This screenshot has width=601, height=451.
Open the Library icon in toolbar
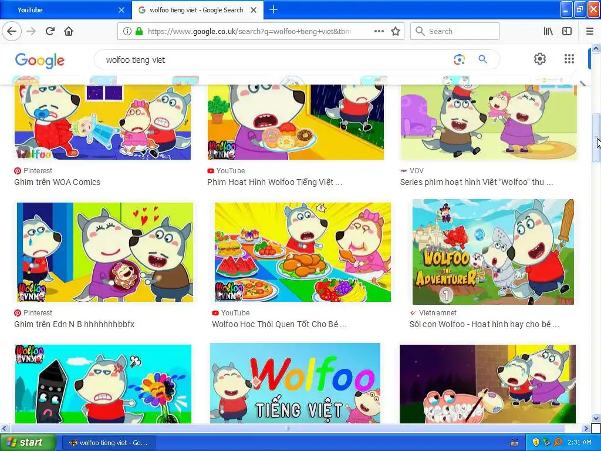tap(548, 31)
